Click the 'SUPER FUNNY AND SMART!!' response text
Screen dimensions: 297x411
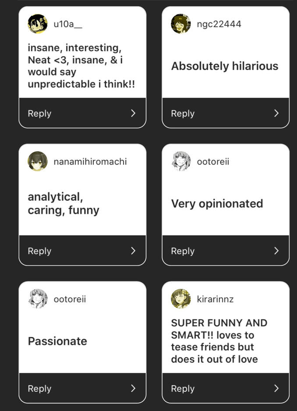[219, 341]
